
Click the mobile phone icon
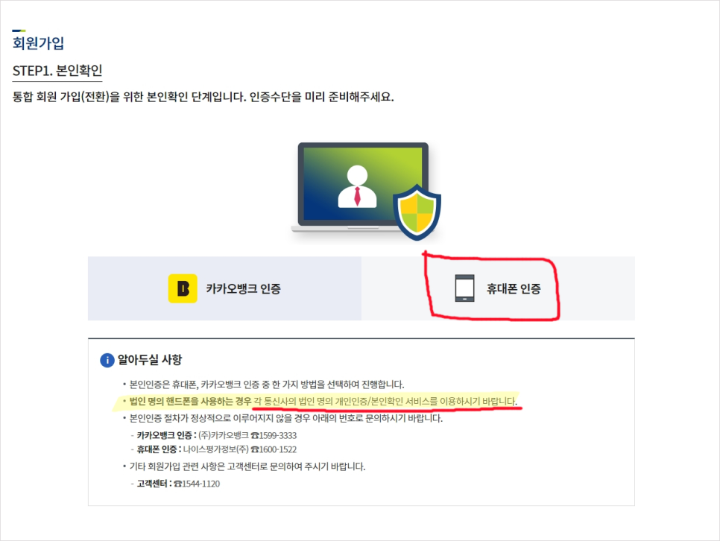464,288
